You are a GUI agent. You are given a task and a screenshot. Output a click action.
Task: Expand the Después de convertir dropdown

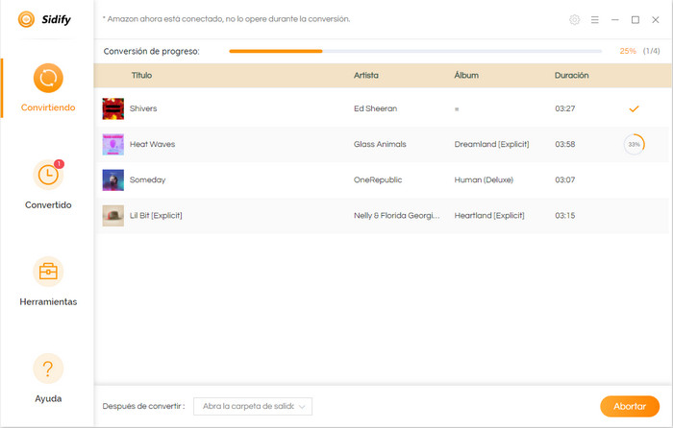point(253,406)
